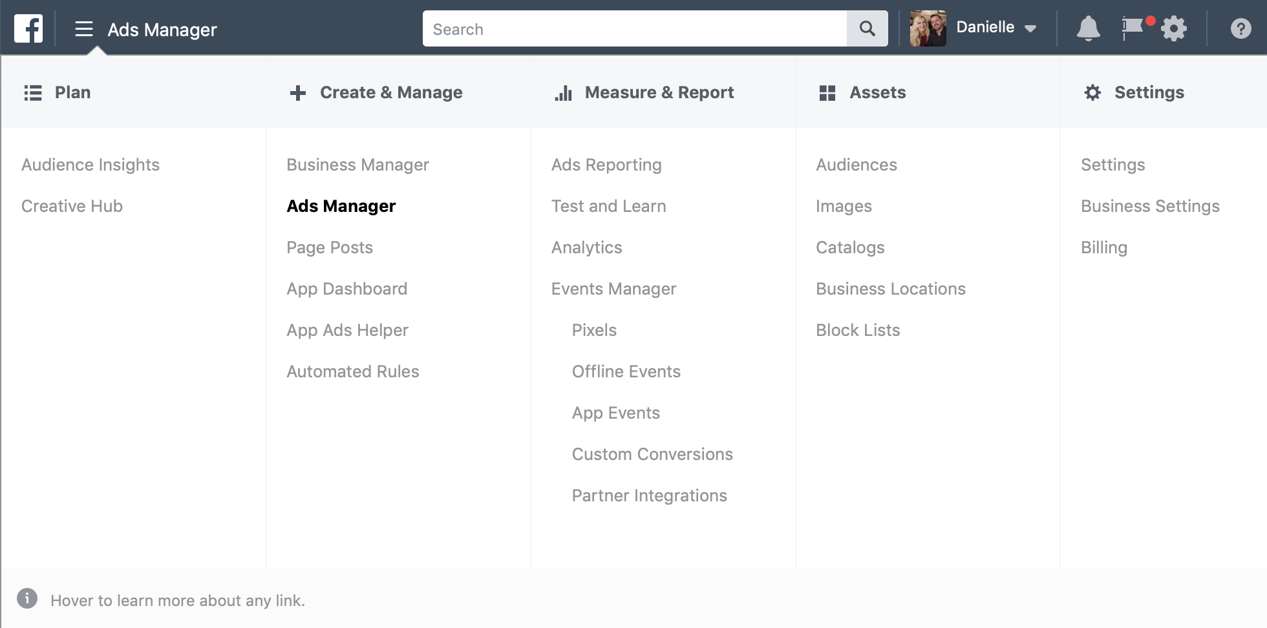Expand the Danielle account dropdown
This screenshot has height=628, width=1267.
click(x=1030, y=28)
